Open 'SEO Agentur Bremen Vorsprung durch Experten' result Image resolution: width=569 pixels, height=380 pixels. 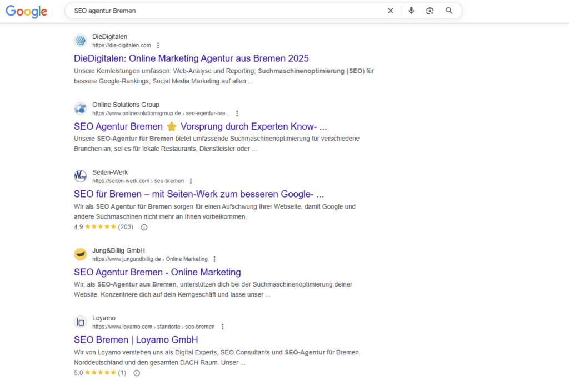click(200, 126)
